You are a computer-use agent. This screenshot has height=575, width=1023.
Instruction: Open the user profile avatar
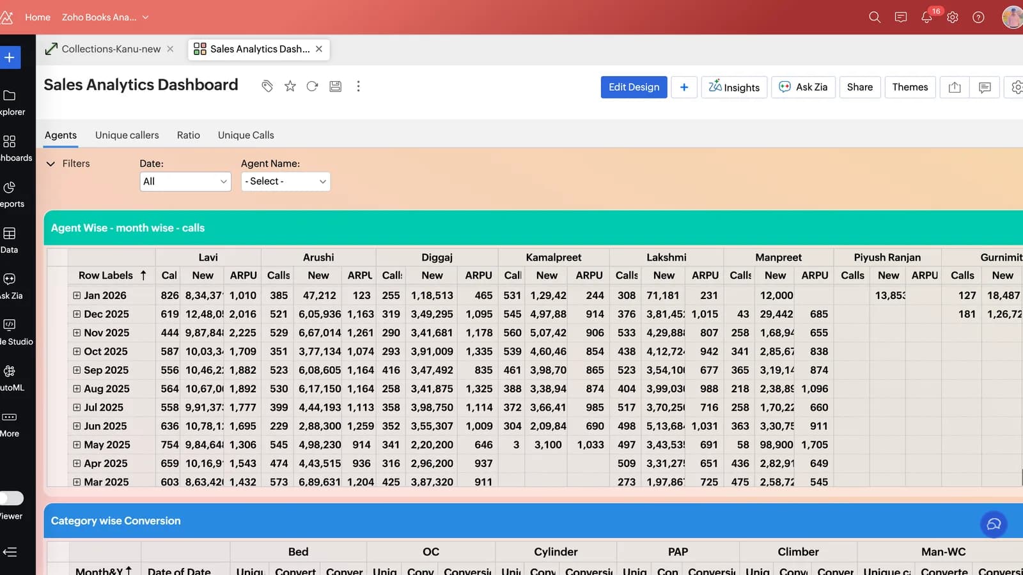[x=1013, y=17]
